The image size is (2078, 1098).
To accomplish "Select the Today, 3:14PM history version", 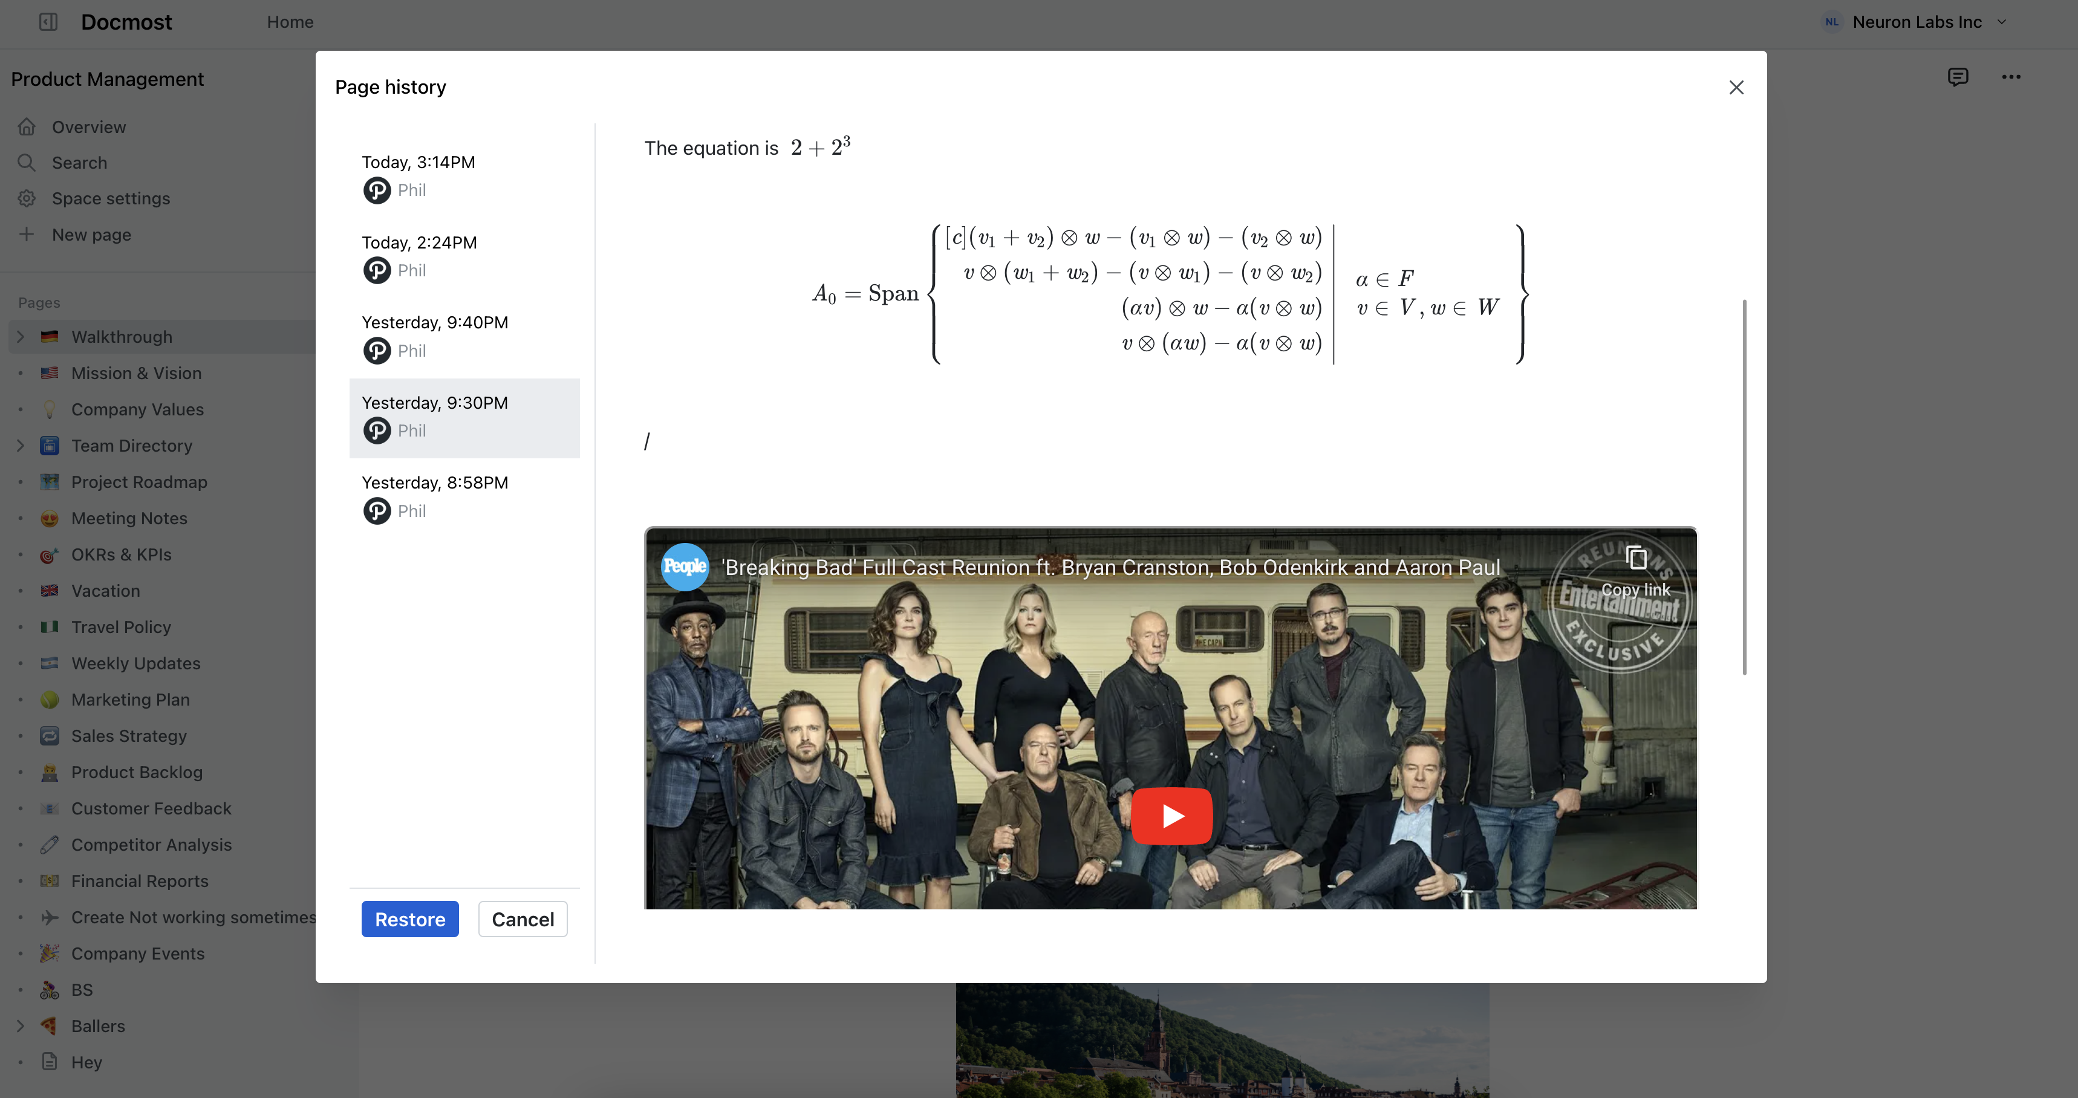I will click(464, 178).
